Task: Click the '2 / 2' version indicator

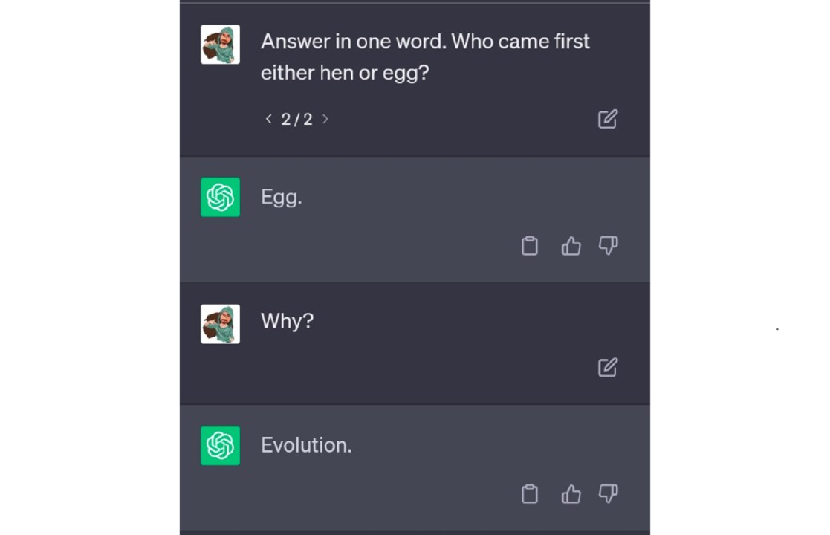Action: point(296,119)
